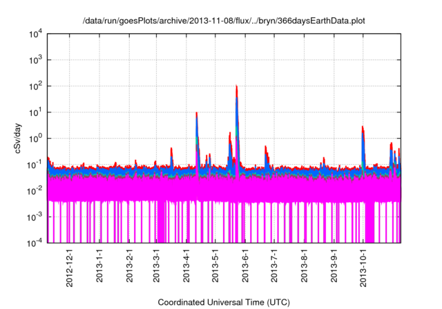
Task: Click the 10^-4 y-axis tick label
Action: [35, 243]
